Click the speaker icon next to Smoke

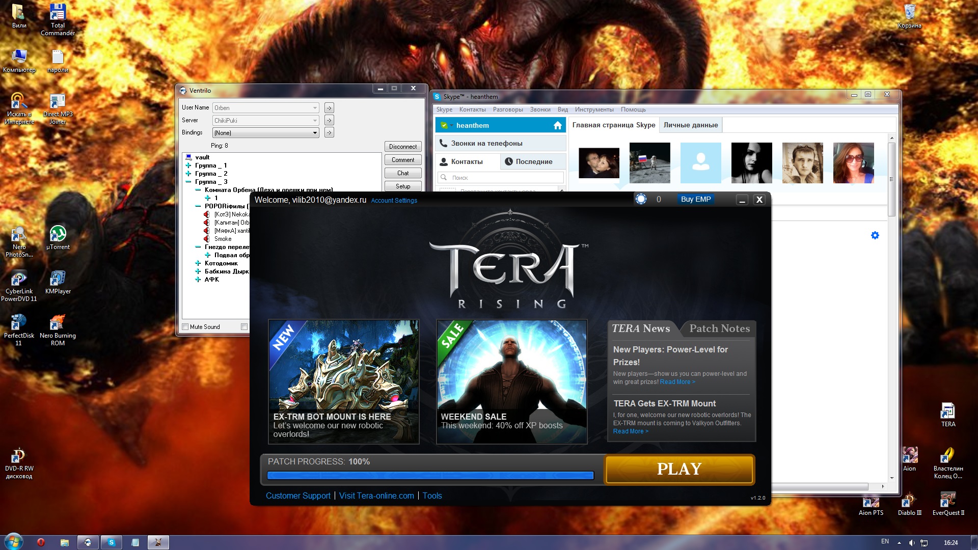[207, 239]
